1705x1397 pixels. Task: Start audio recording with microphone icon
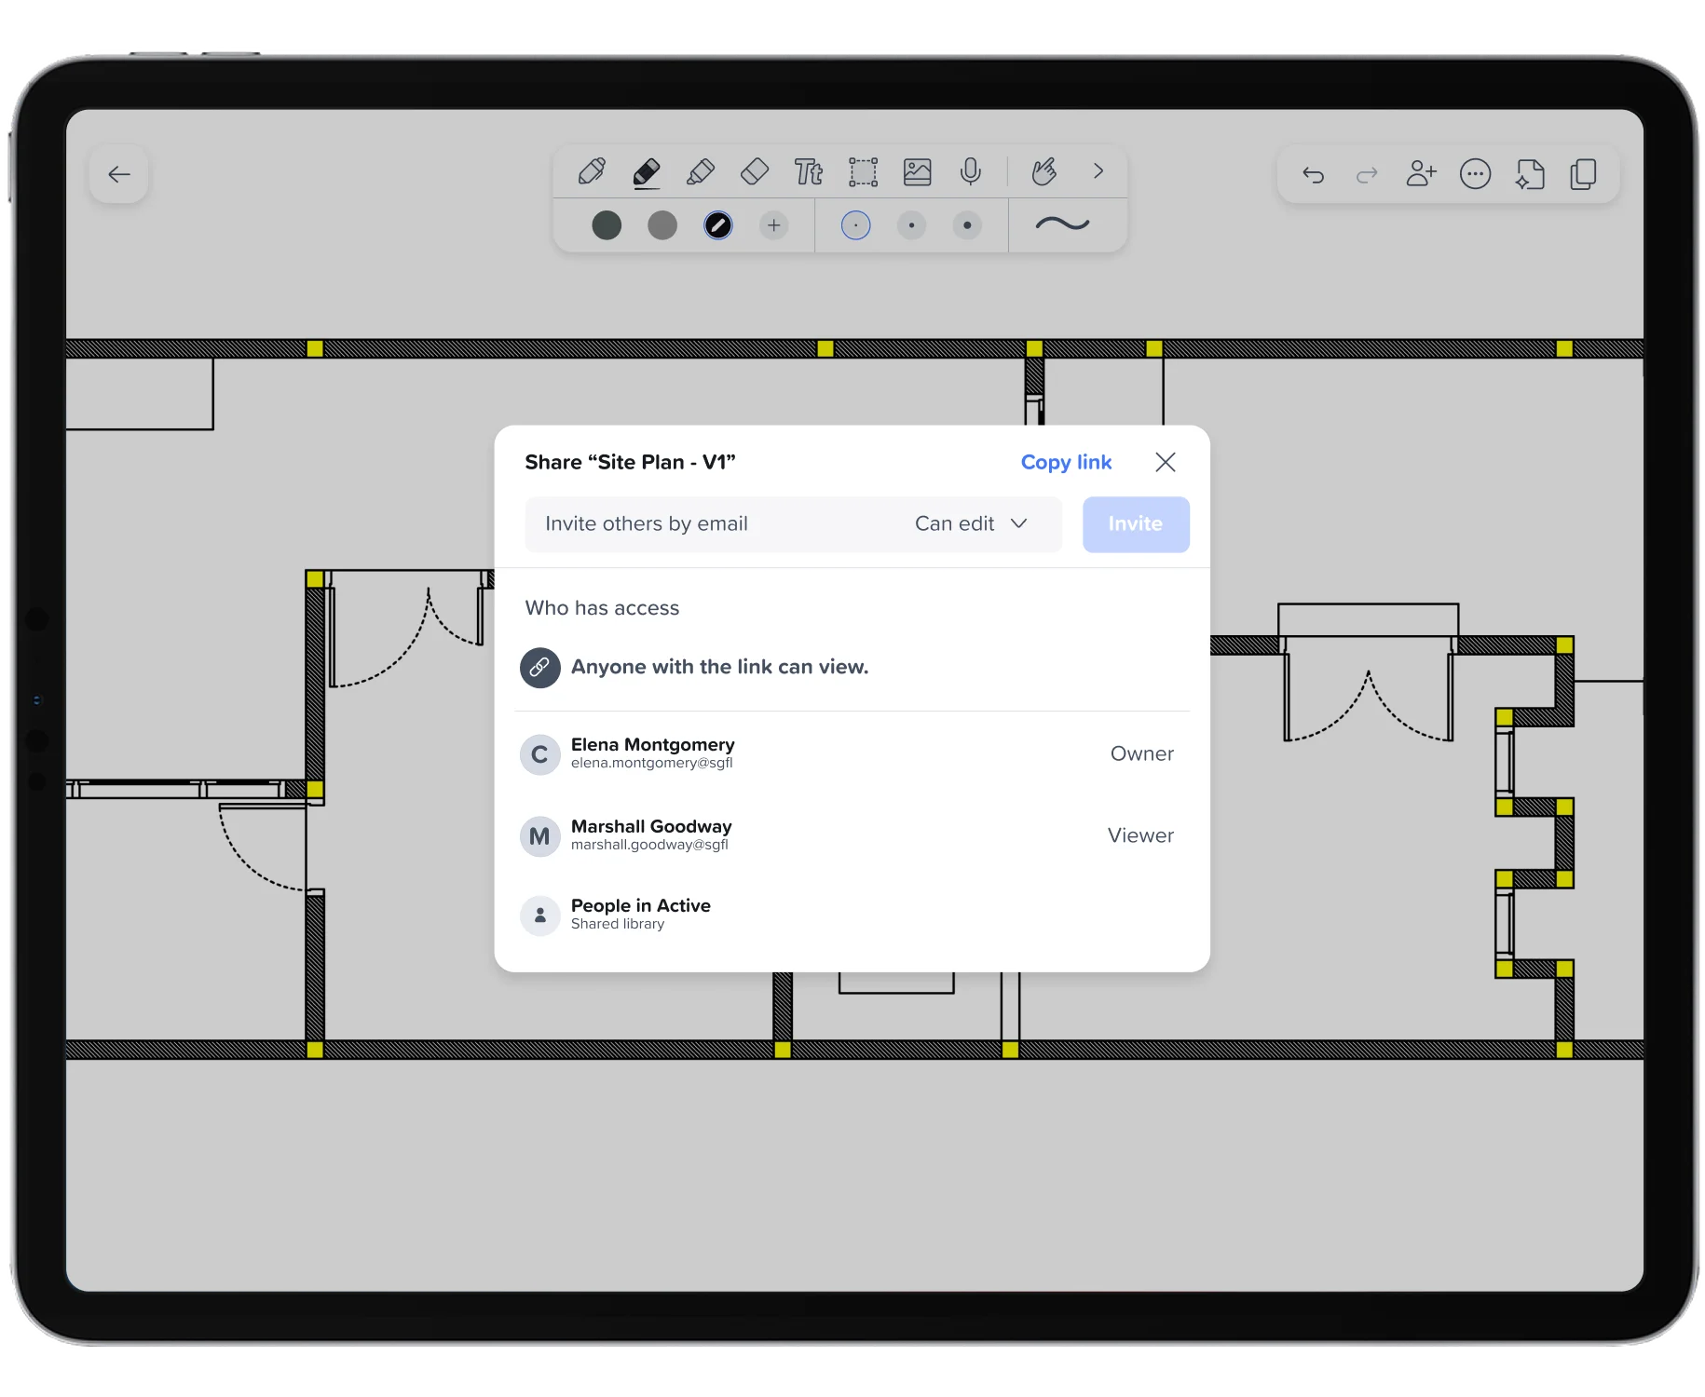pyautogui.click(x=971, y=172)
